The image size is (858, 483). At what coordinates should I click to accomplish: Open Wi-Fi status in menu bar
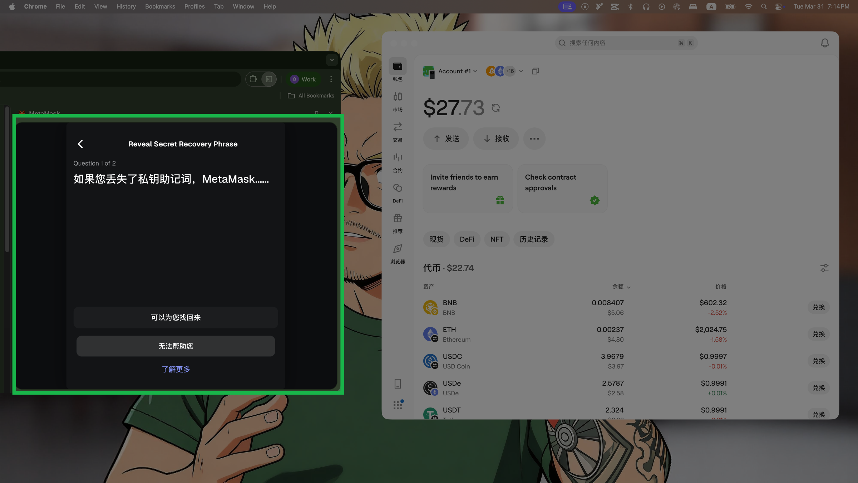click(748, 6)
